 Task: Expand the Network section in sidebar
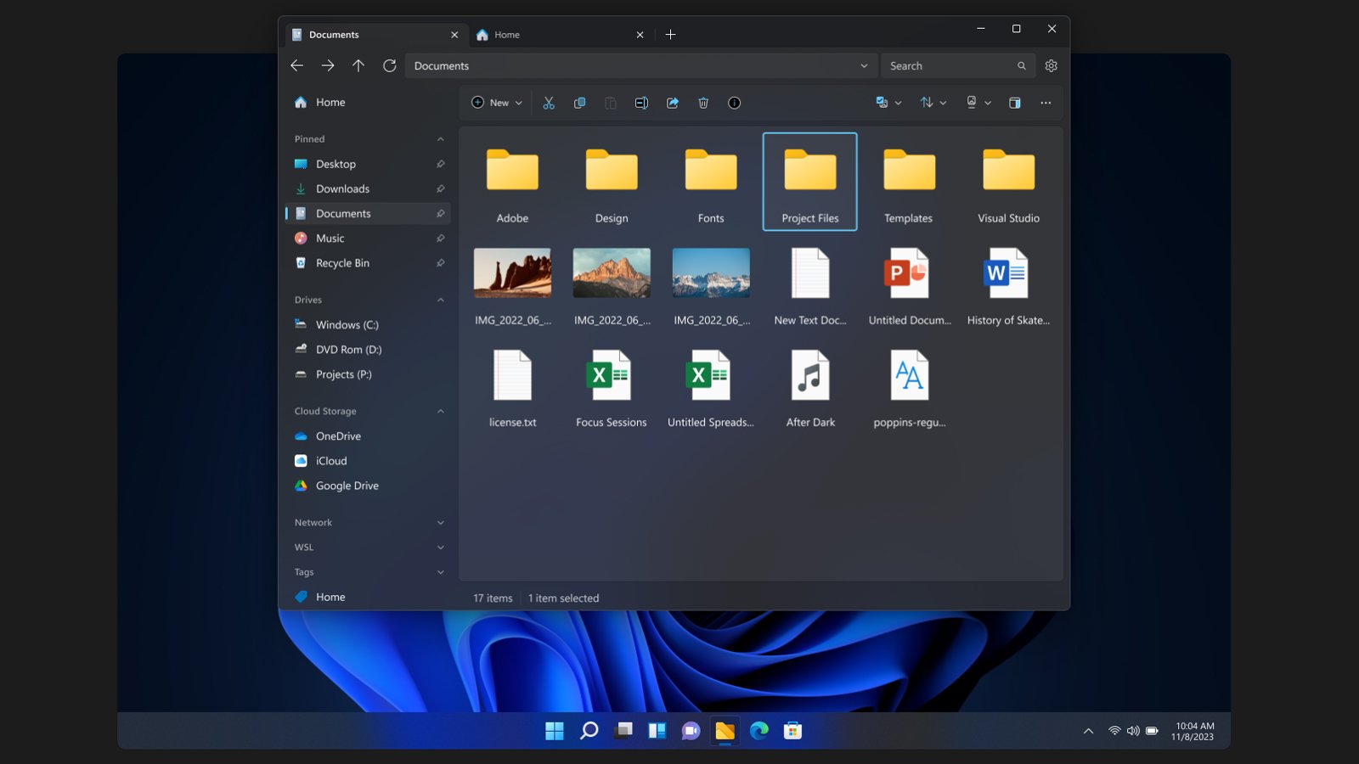click(440, 522)
